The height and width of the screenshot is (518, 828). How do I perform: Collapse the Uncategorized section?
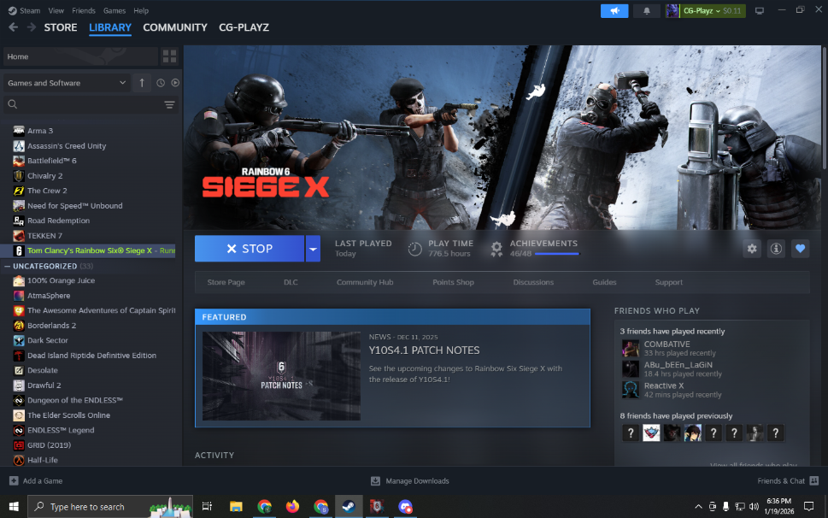pos(7,266)
